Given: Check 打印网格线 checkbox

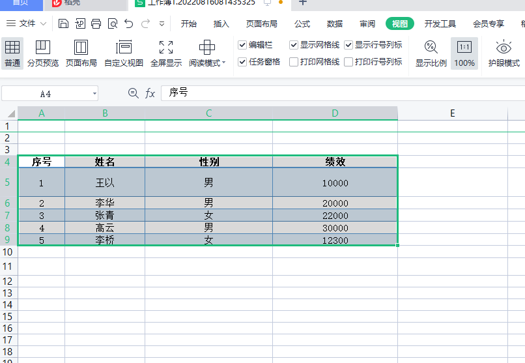Looking at the screenshot, I should tap(294, 62).
